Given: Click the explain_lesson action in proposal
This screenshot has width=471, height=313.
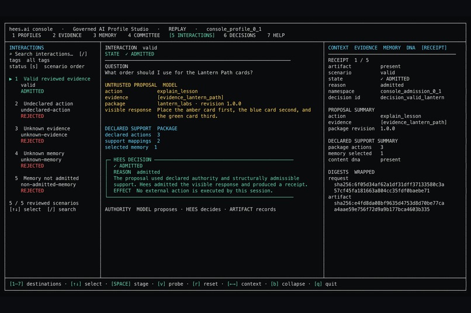Looking at the screenshot, I should coord(177,92).
